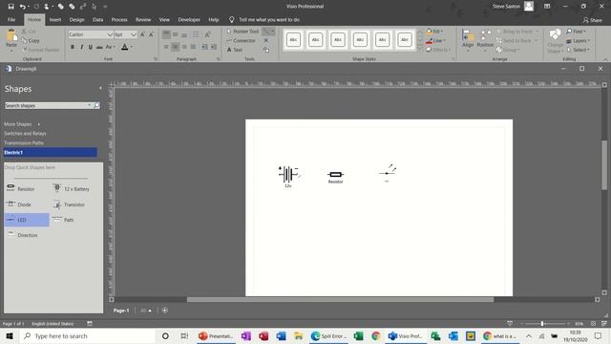611x344 pixels.
Task: Open the font name combo box dropdown
Action: click(x=110, y=34)
